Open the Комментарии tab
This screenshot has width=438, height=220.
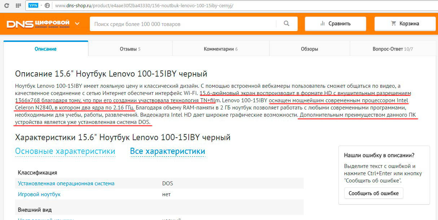pos(220,49)
